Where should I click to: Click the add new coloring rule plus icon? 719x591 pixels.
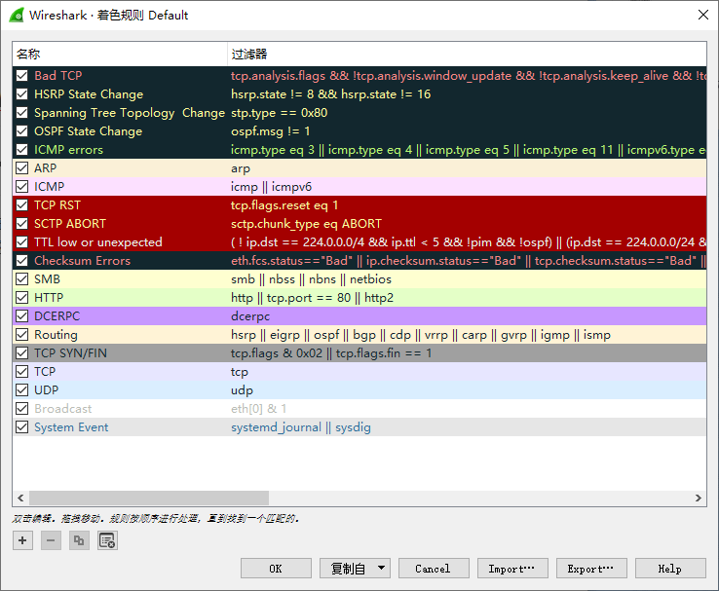pos(22,540)
